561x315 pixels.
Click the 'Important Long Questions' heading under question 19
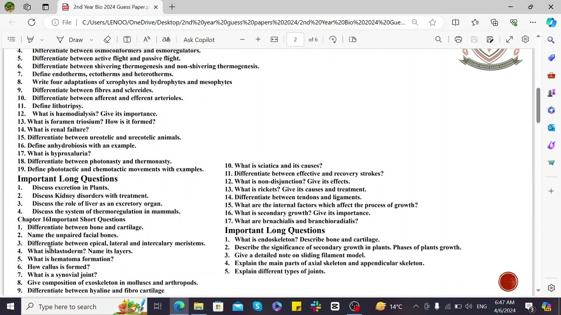point(67,178)
